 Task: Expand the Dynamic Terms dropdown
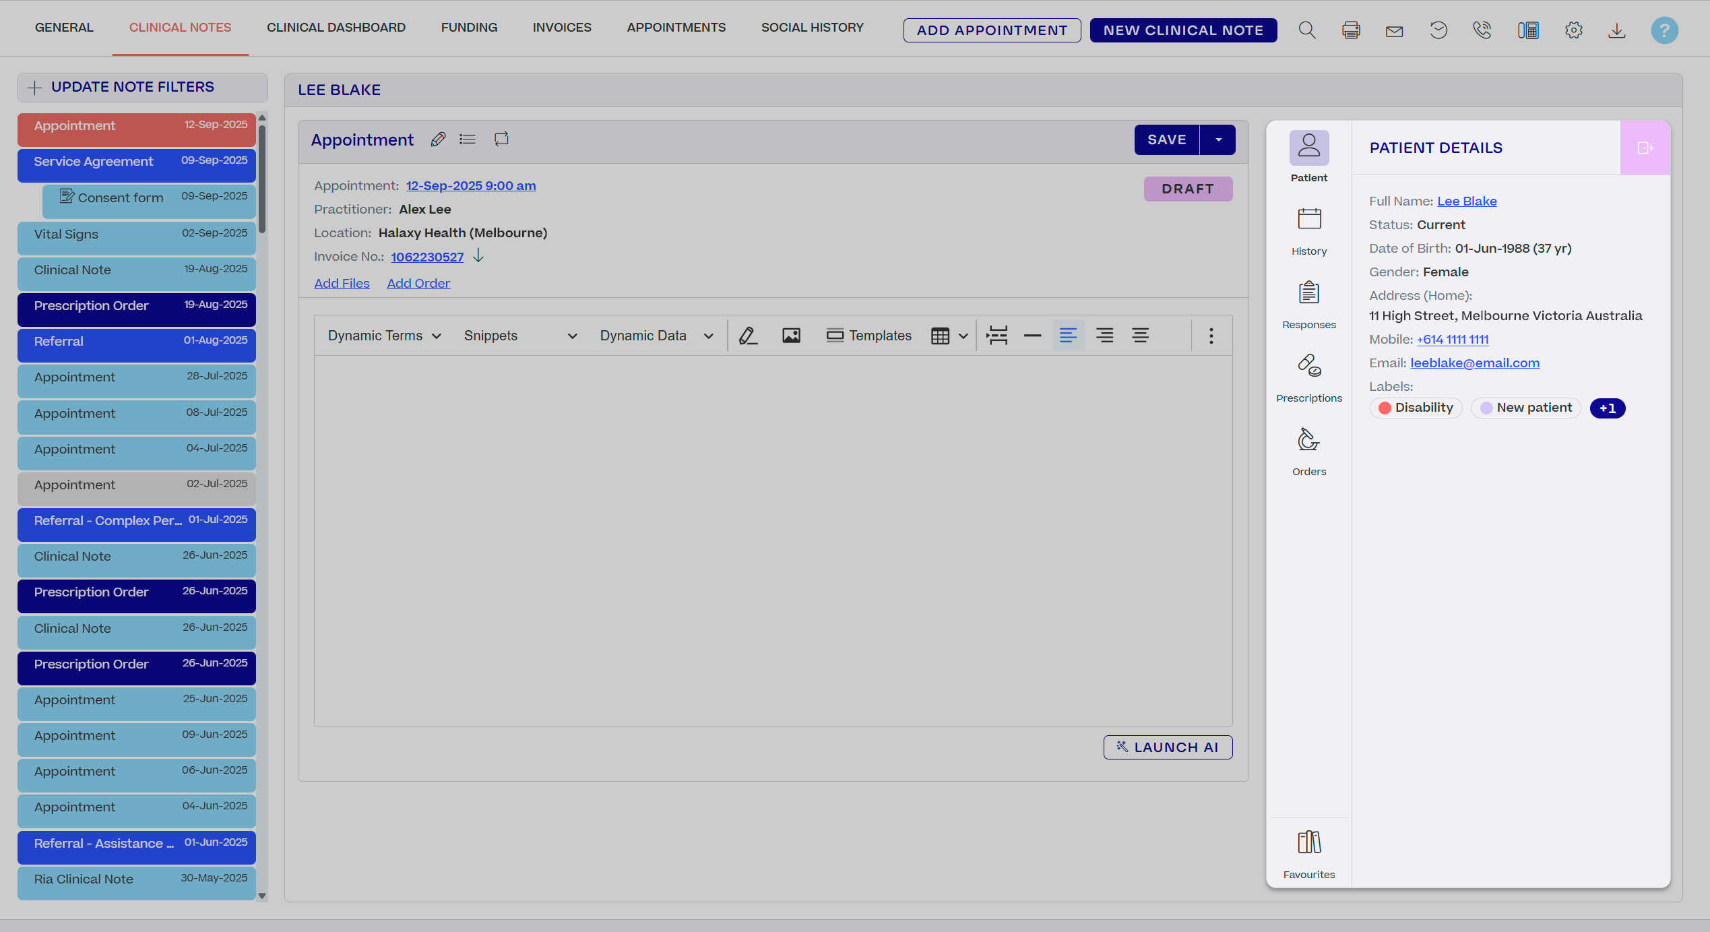(x=384, y=336)
